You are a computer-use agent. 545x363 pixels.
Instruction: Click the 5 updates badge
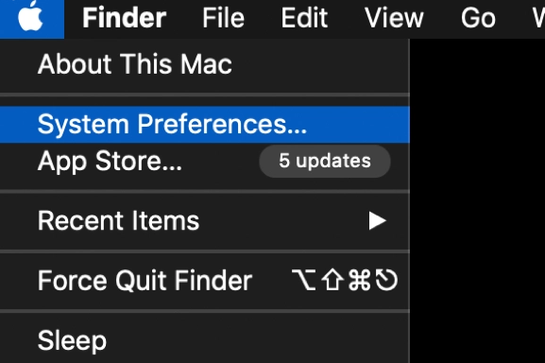tap(325, 161)
